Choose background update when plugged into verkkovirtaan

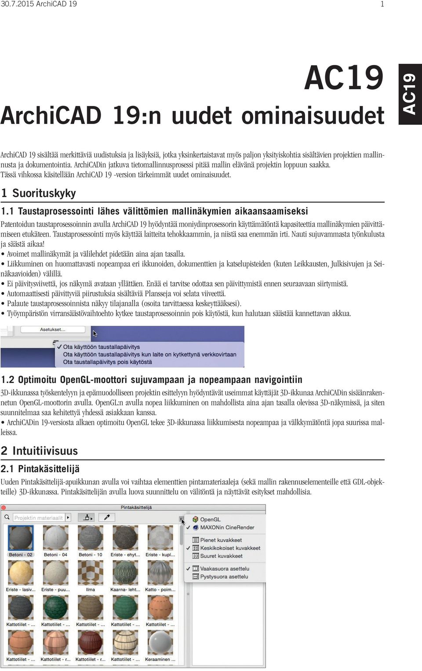[149, 354]
